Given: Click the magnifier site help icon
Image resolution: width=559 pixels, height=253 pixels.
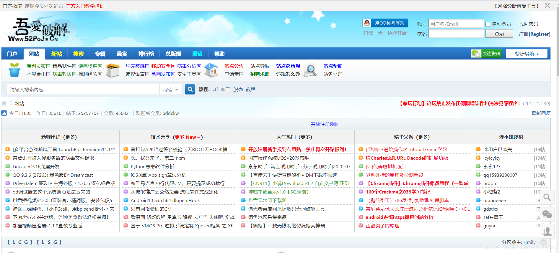Looking at the screenshot, I should coord(310,70).
